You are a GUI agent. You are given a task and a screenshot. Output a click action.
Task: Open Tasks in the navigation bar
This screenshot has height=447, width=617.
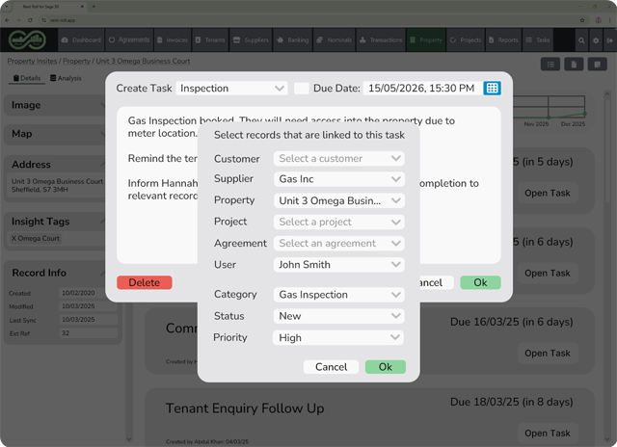538,40
